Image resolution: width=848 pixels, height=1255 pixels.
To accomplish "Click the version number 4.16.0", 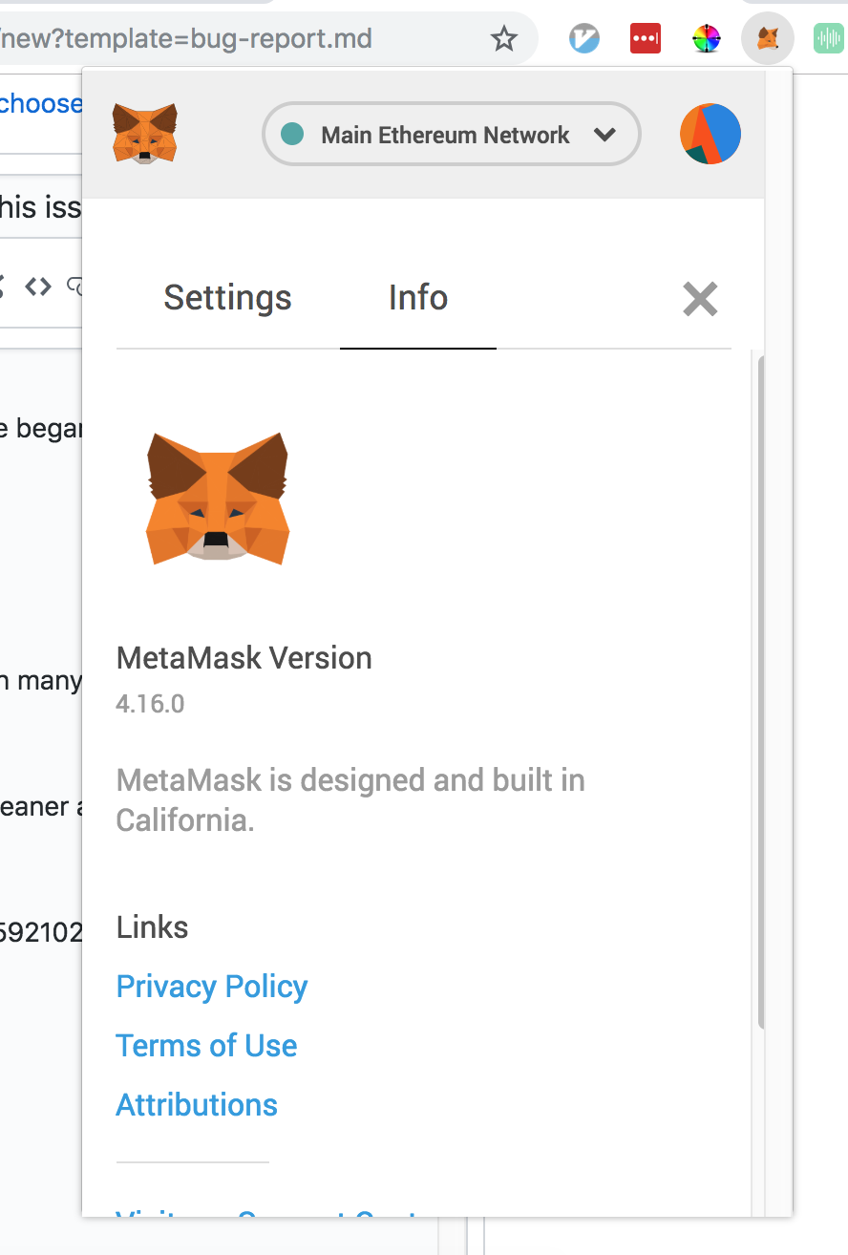I will pyautogui.click(x=150, y=705).
